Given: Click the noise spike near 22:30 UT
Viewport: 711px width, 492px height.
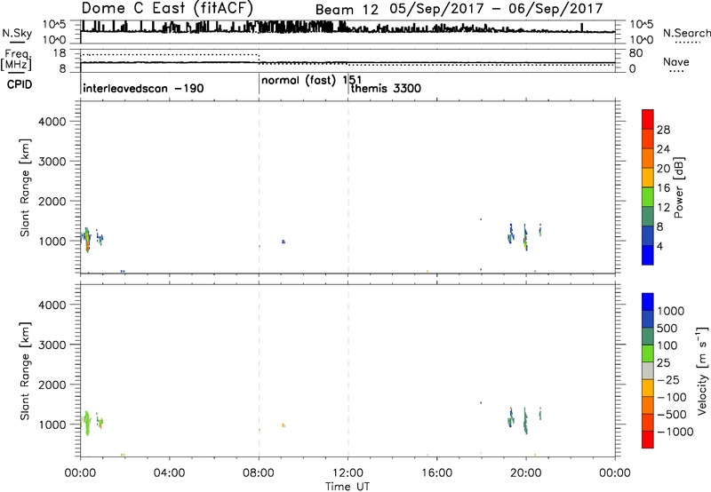Looking at the screenshot, I should 582,28.
